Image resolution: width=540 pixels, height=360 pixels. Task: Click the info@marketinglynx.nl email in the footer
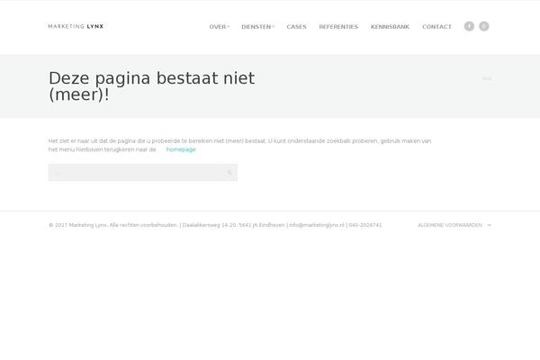pos(317,225)
